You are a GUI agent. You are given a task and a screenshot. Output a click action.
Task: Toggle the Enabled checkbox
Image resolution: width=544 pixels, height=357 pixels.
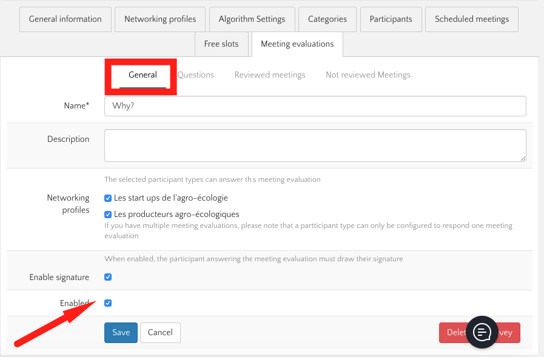[x=108, y=303]
